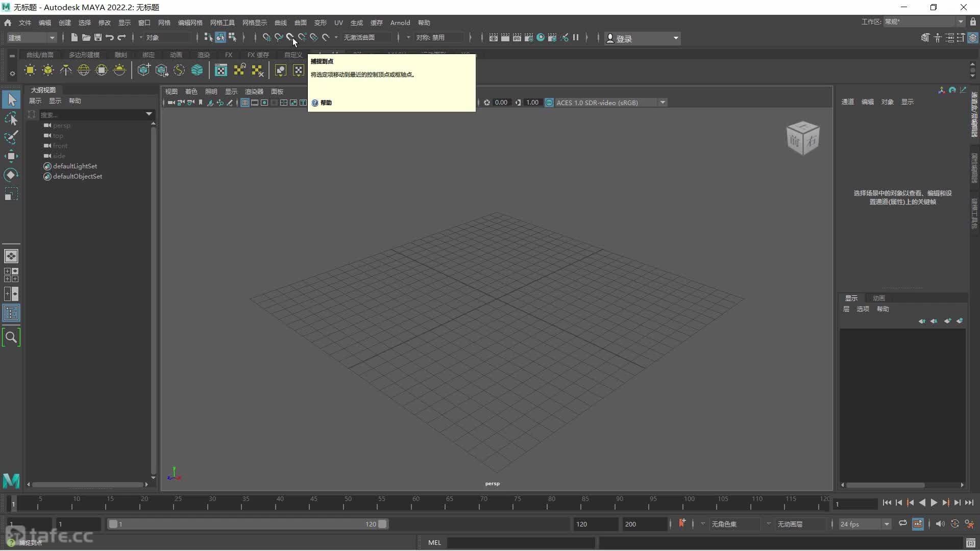Open the Render Settings icon

(x=528, y=37)
